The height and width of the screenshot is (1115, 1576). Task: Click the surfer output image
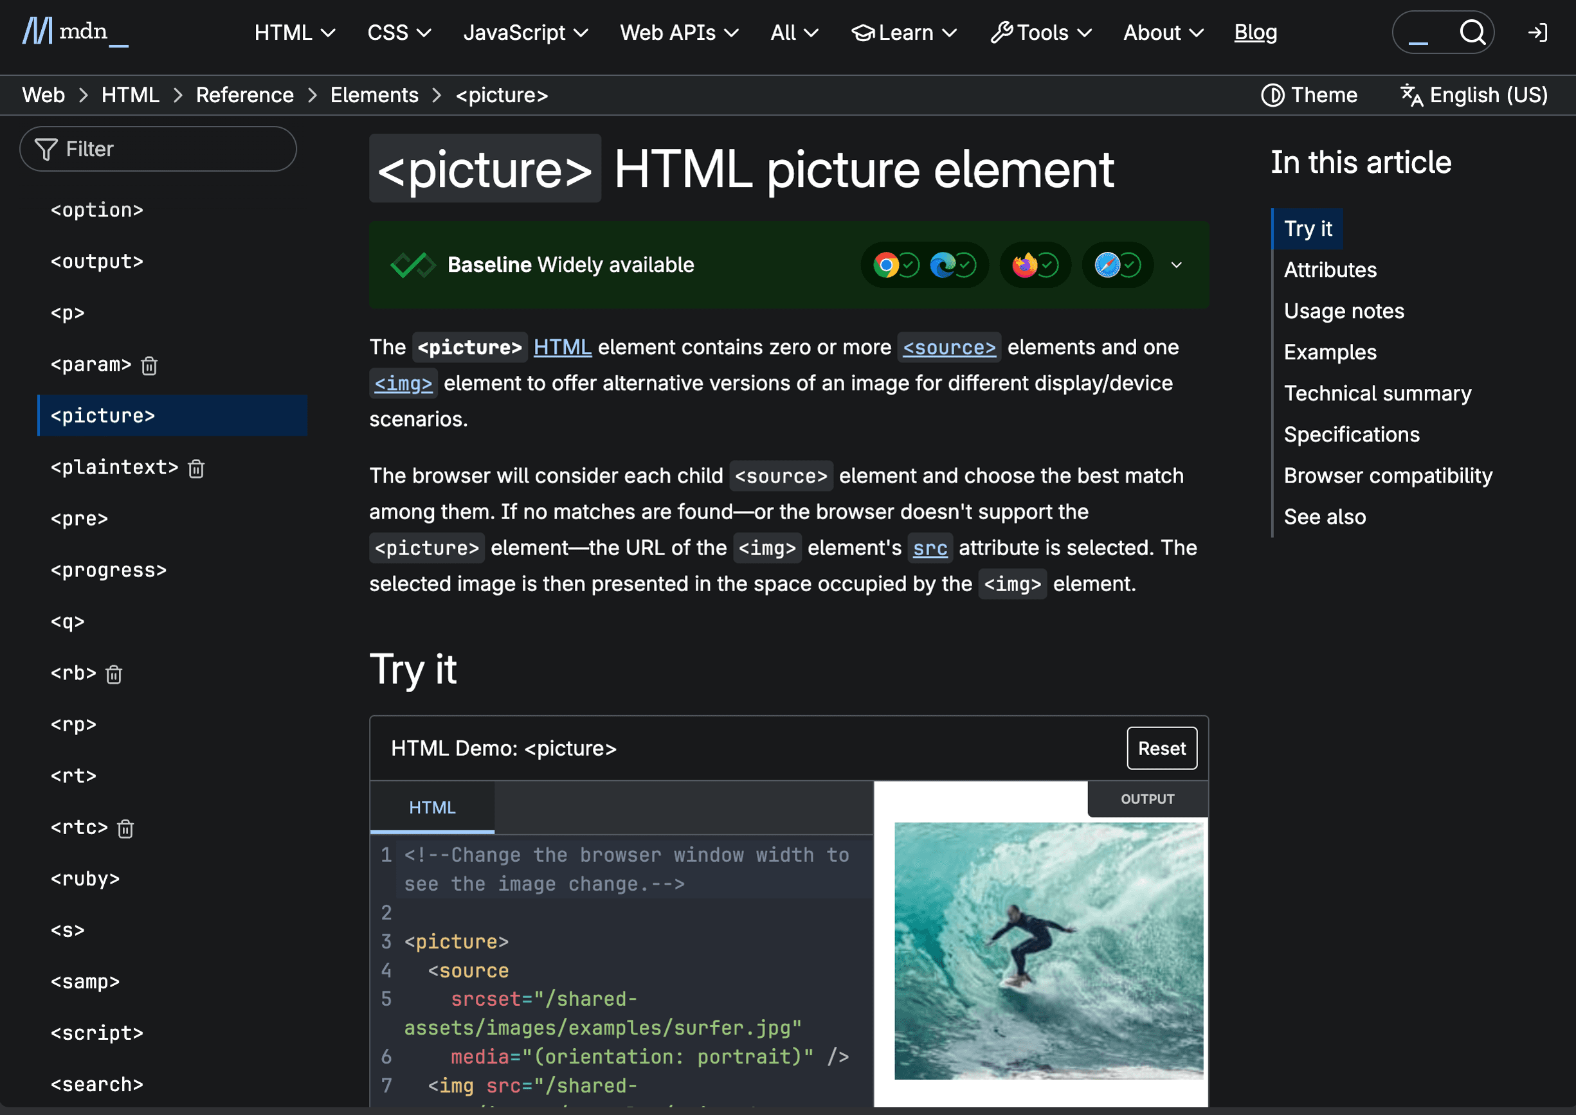pyautogui.click(x=1048, y=951)
